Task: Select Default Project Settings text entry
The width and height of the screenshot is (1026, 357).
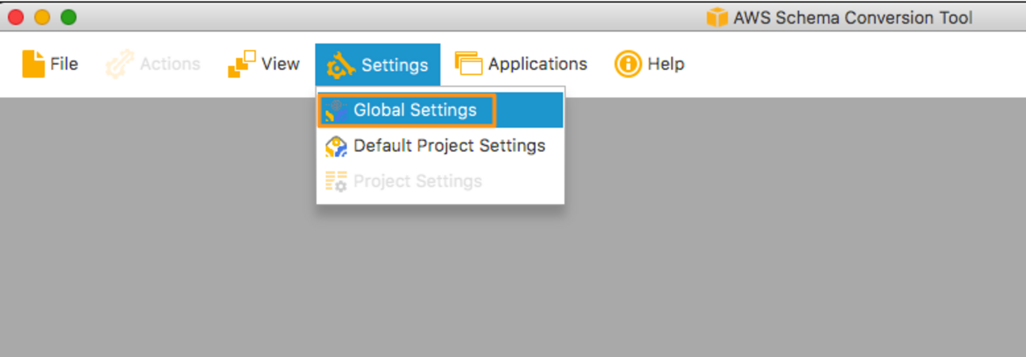Action: 449,146
